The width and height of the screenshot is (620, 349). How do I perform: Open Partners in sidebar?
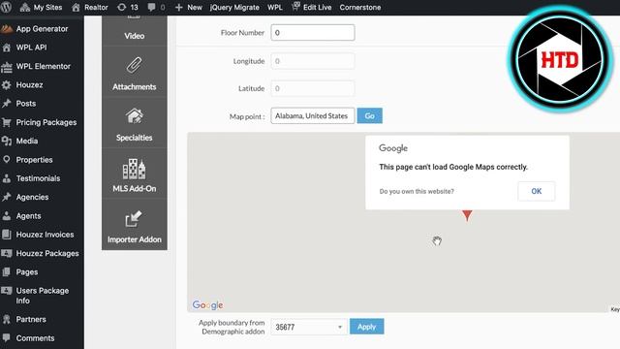pyautogui.click(x=42, y=319)
